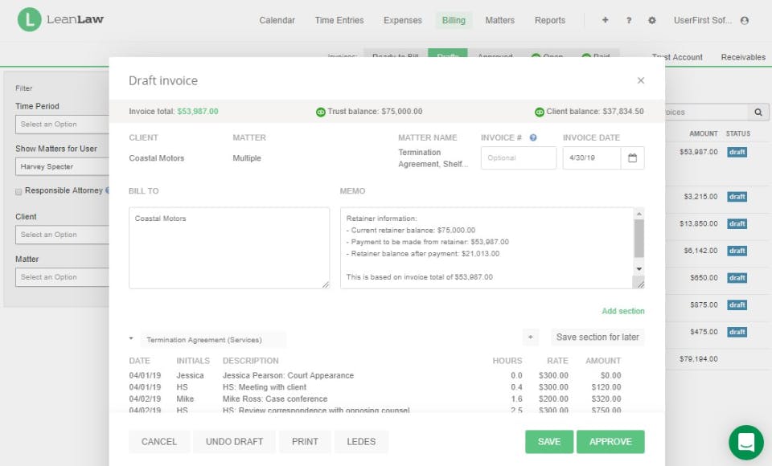
Task: Open the Show Matters for User dropdown
Action: tap(62, 167)
